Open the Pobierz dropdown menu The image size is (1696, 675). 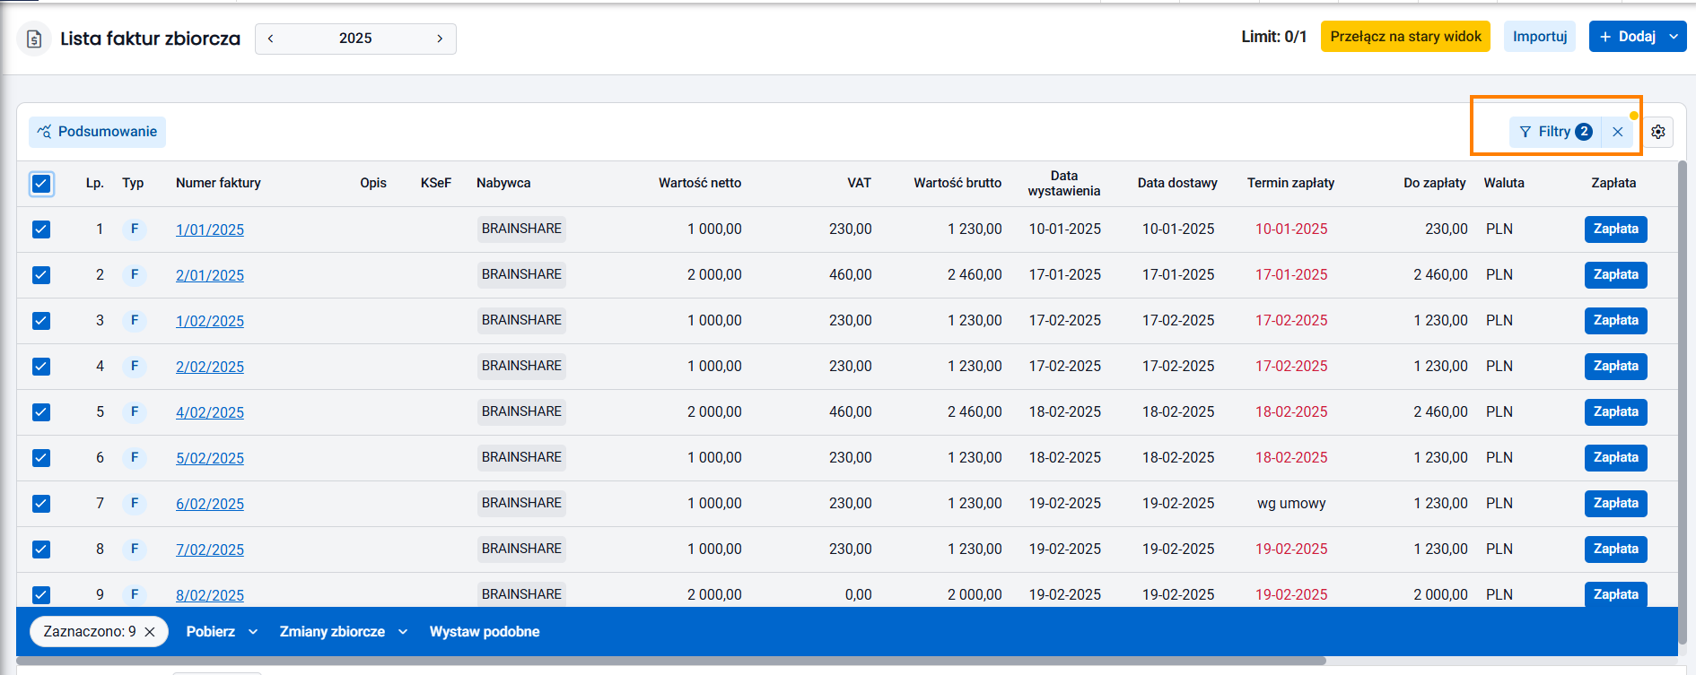point(222,632)
